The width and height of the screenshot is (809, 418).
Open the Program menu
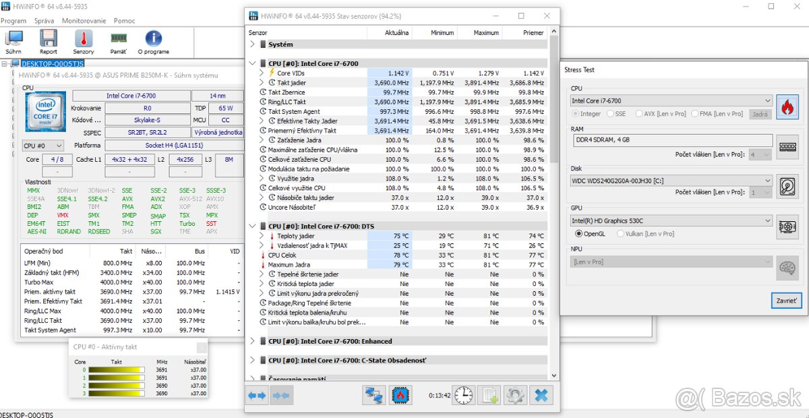click(13, 21)
